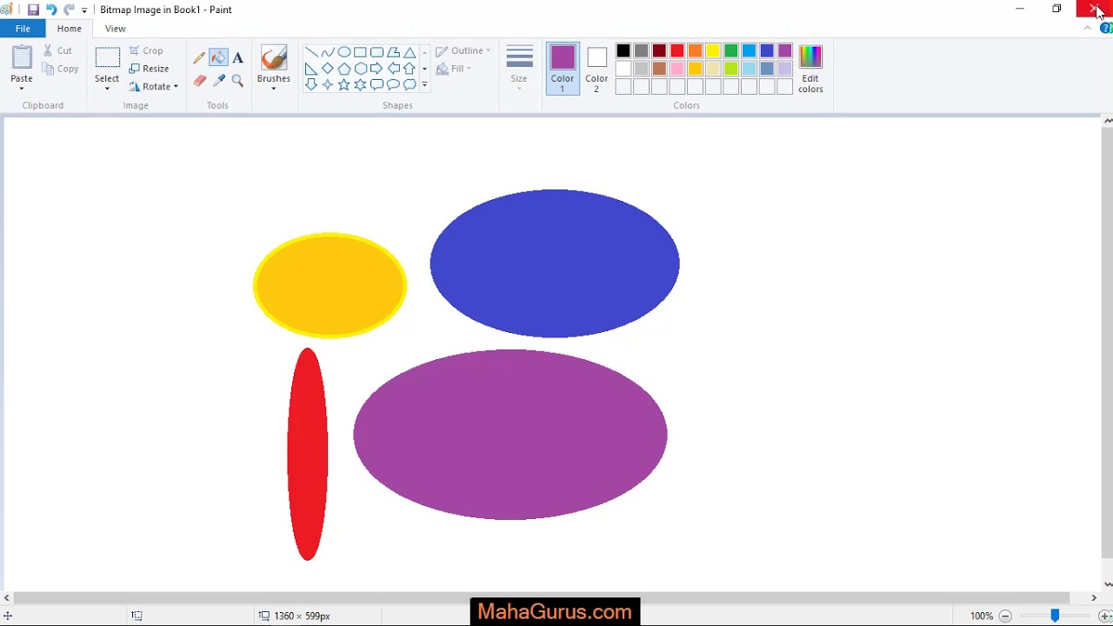
Task: Expand the Shapes gallery more arrow
Action: [424, 85]
